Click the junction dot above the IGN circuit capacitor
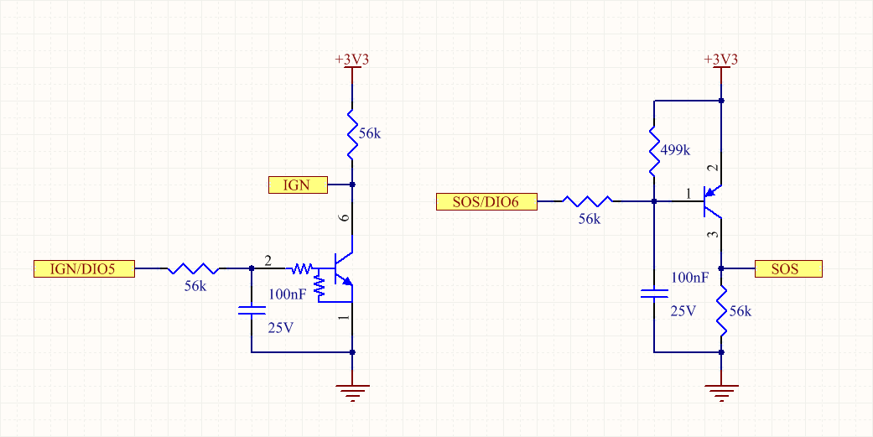The width and height of the screenshot is (873, 437). (252, 268)
